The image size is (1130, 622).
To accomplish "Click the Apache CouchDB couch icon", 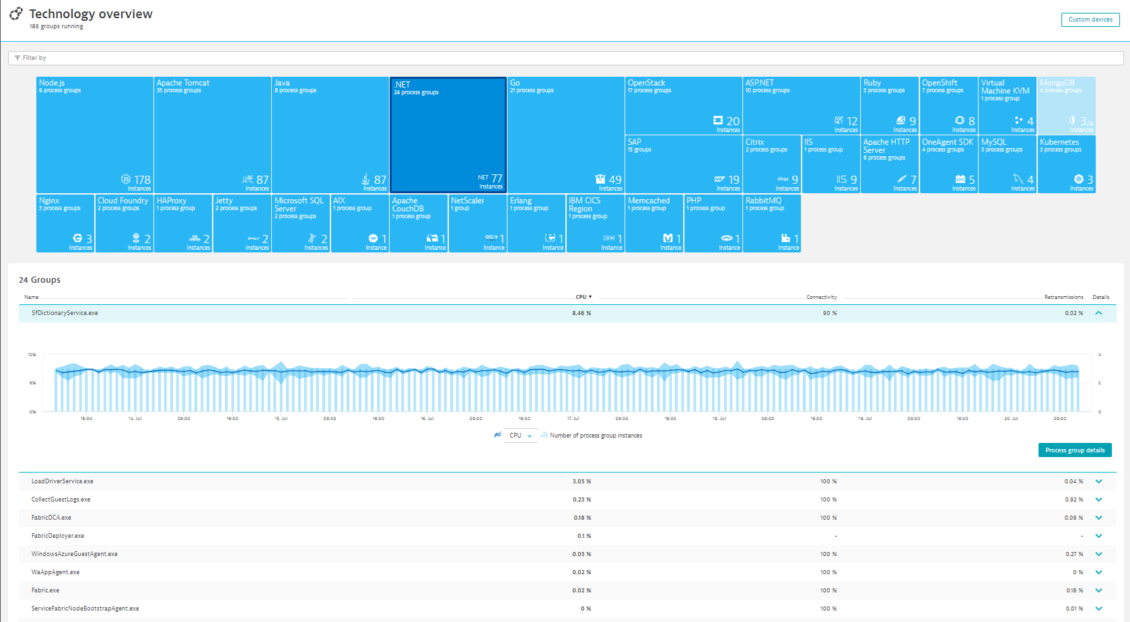I will click(x=432, y=238).
